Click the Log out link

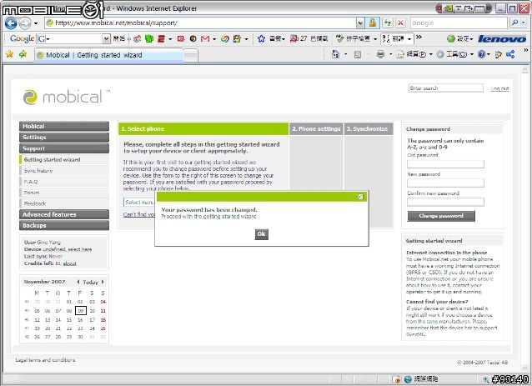point(499,88)
